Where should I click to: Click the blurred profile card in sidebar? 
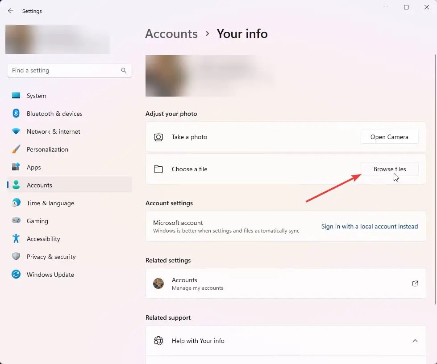(x=58, y=39)
